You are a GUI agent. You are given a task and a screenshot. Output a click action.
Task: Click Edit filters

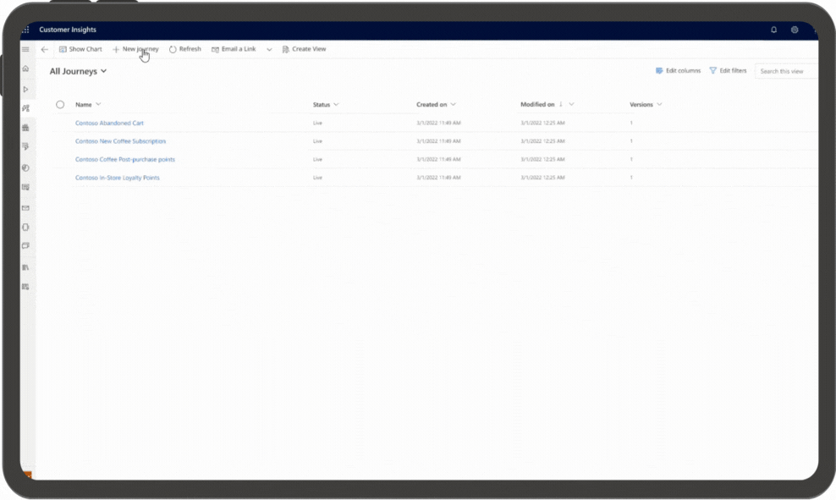point(728,70)
